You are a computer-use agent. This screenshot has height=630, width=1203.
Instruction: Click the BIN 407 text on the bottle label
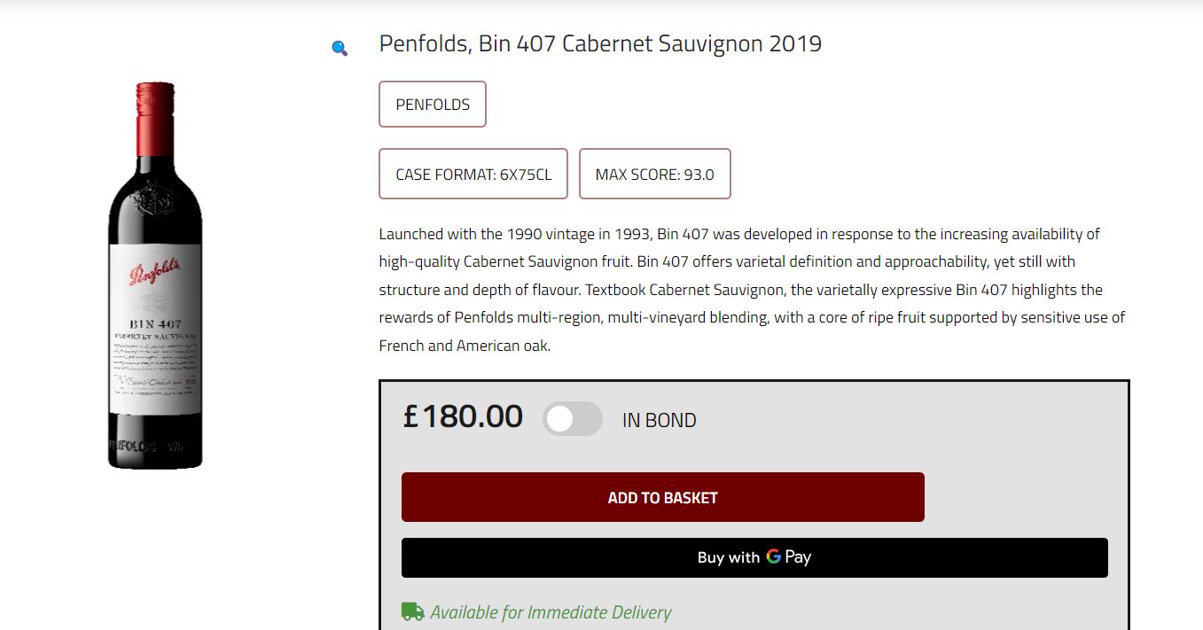coord(155,324)
